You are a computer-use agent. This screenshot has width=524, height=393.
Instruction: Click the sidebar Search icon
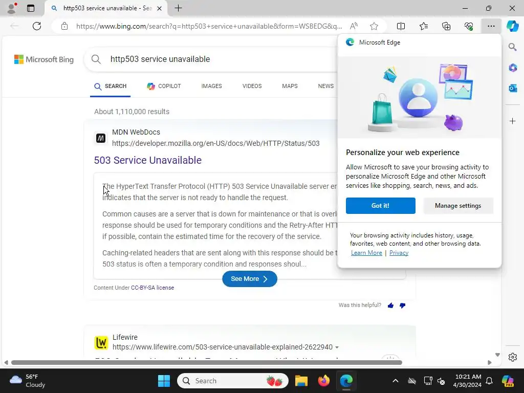point(513,47)
